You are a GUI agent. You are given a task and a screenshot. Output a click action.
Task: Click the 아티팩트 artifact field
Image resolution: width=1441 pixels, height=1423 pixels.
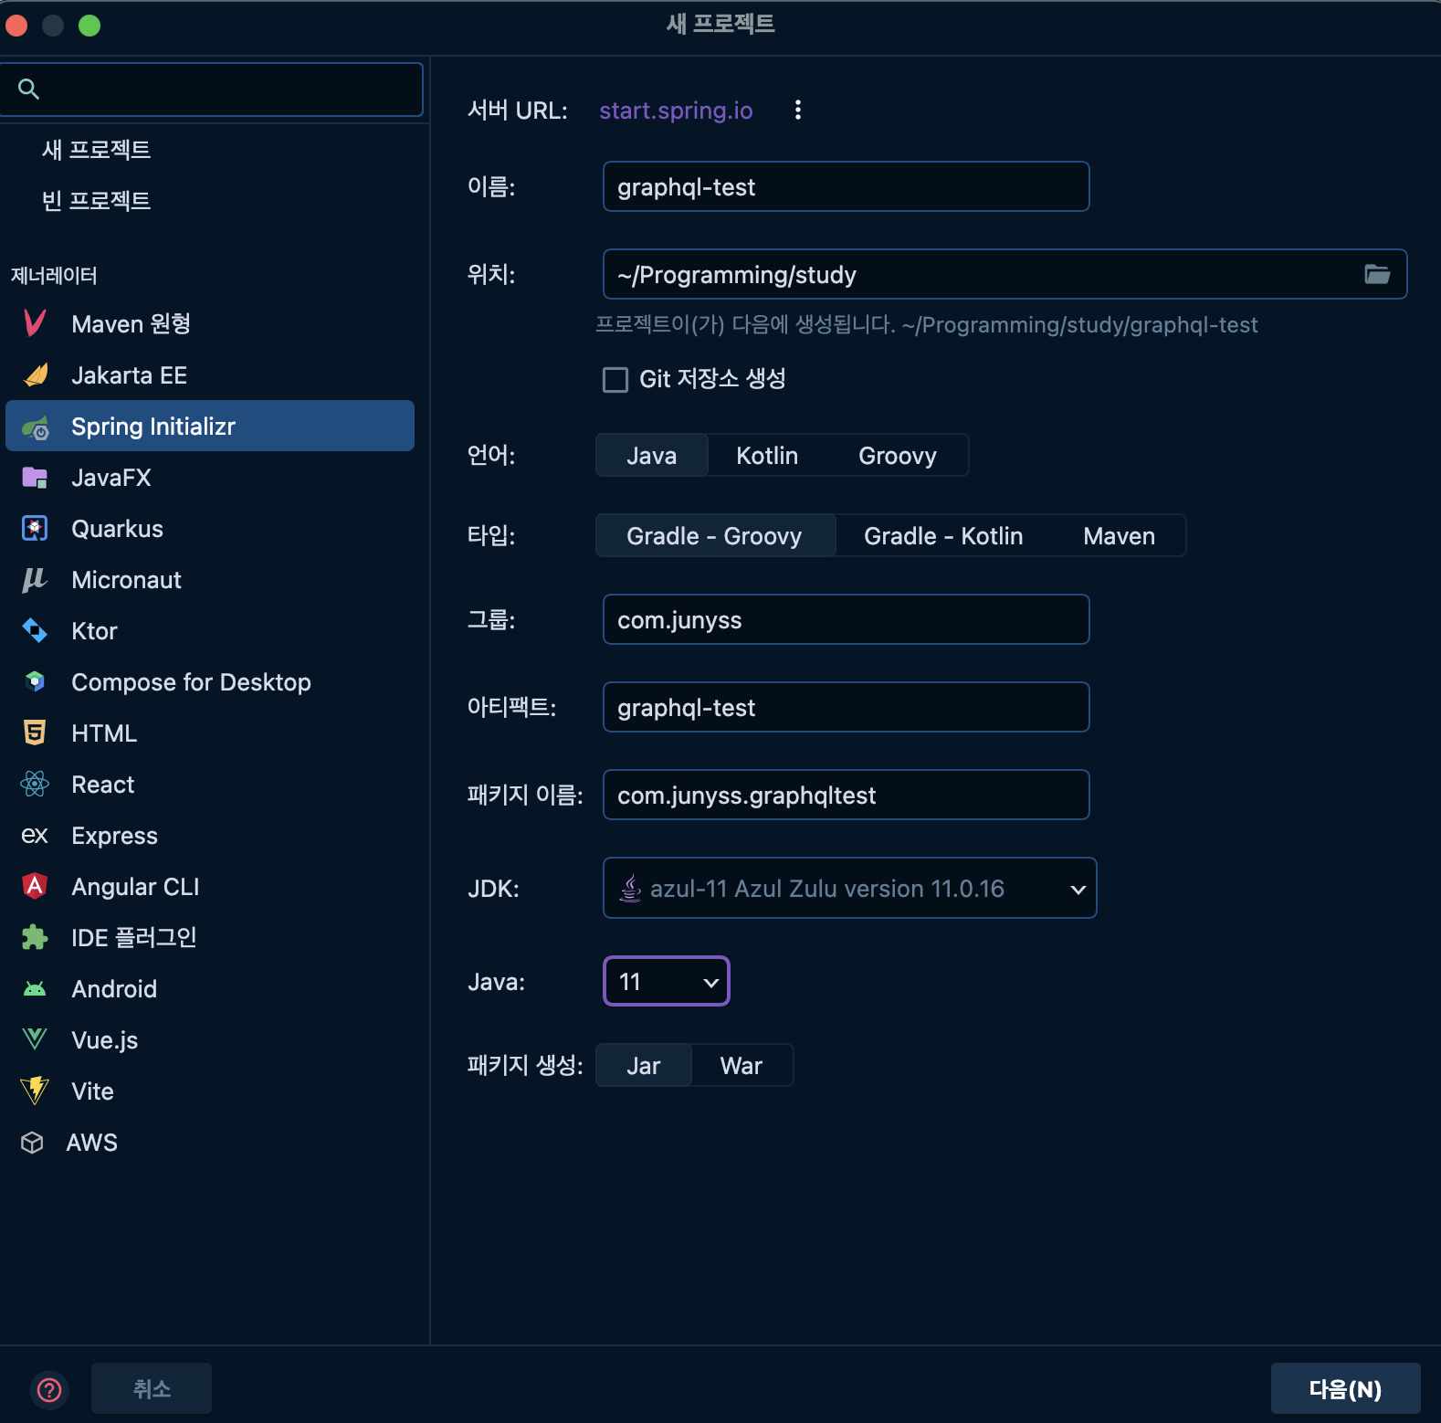846,707
